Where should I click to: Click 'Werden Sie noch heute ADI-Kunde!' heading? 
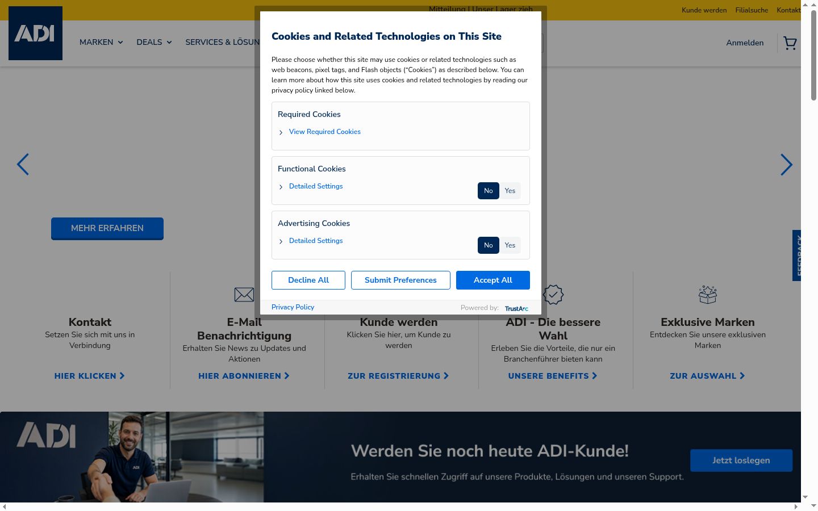click(490, 451)
